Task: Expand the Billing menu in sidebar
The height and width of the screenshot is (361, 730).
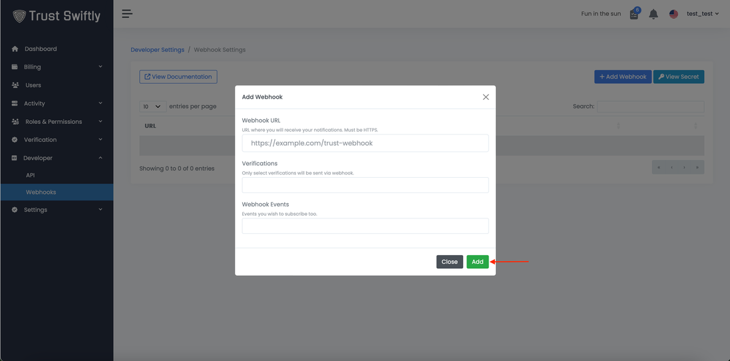Action: [57, 67]
